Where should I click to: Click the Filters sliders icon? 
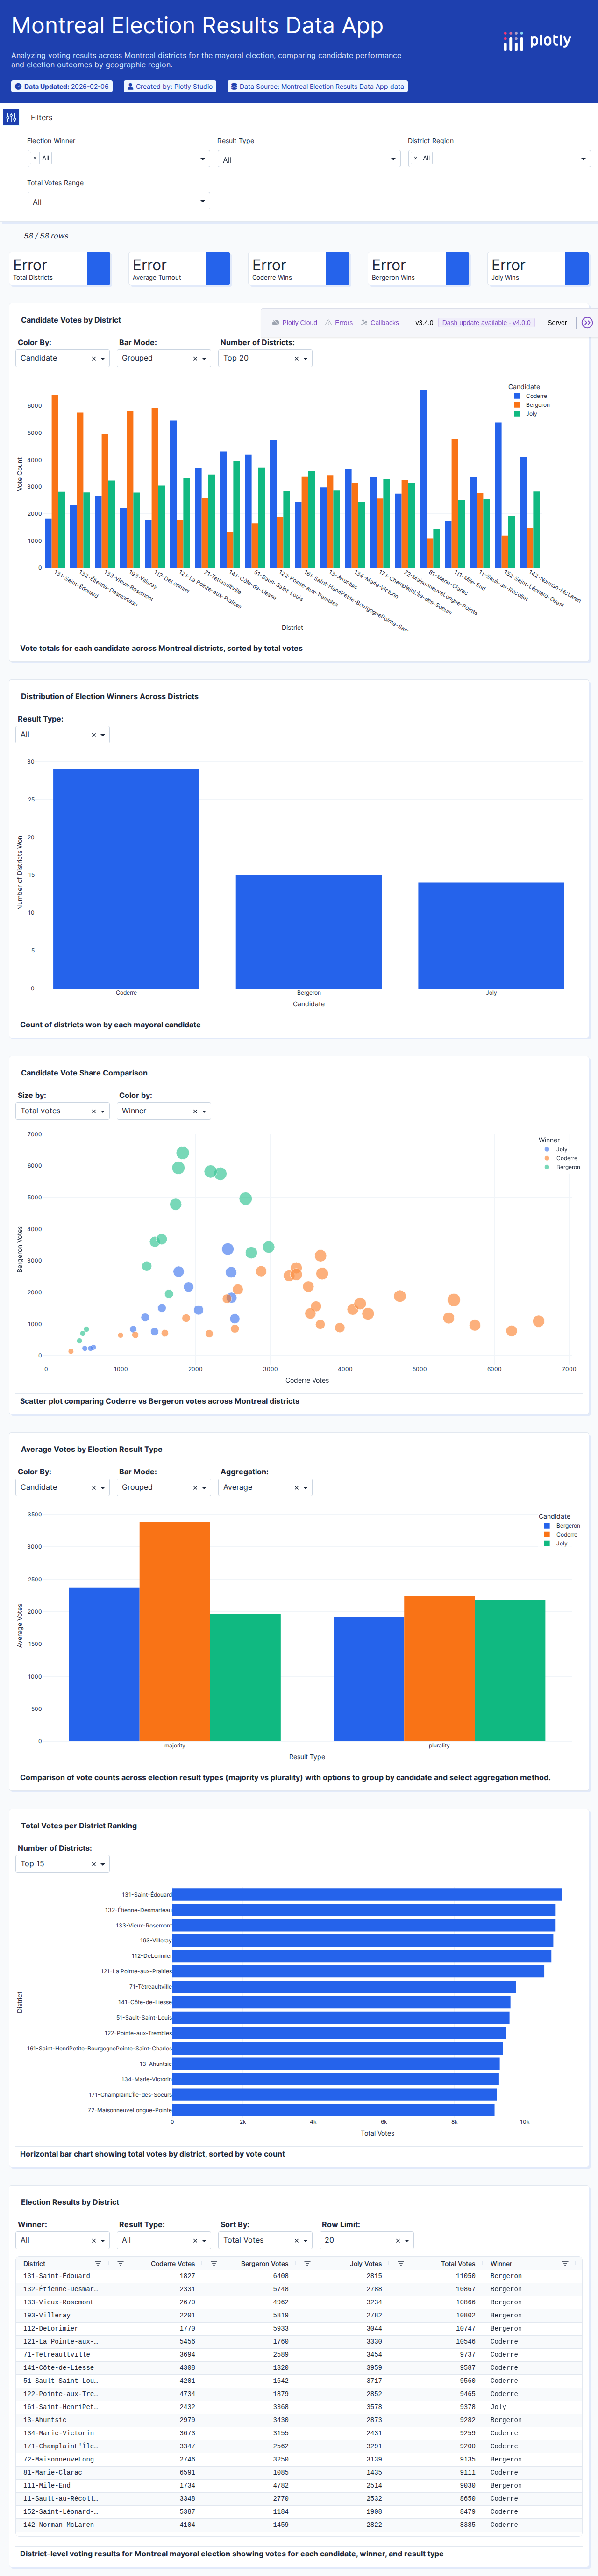tap(11, 117)
